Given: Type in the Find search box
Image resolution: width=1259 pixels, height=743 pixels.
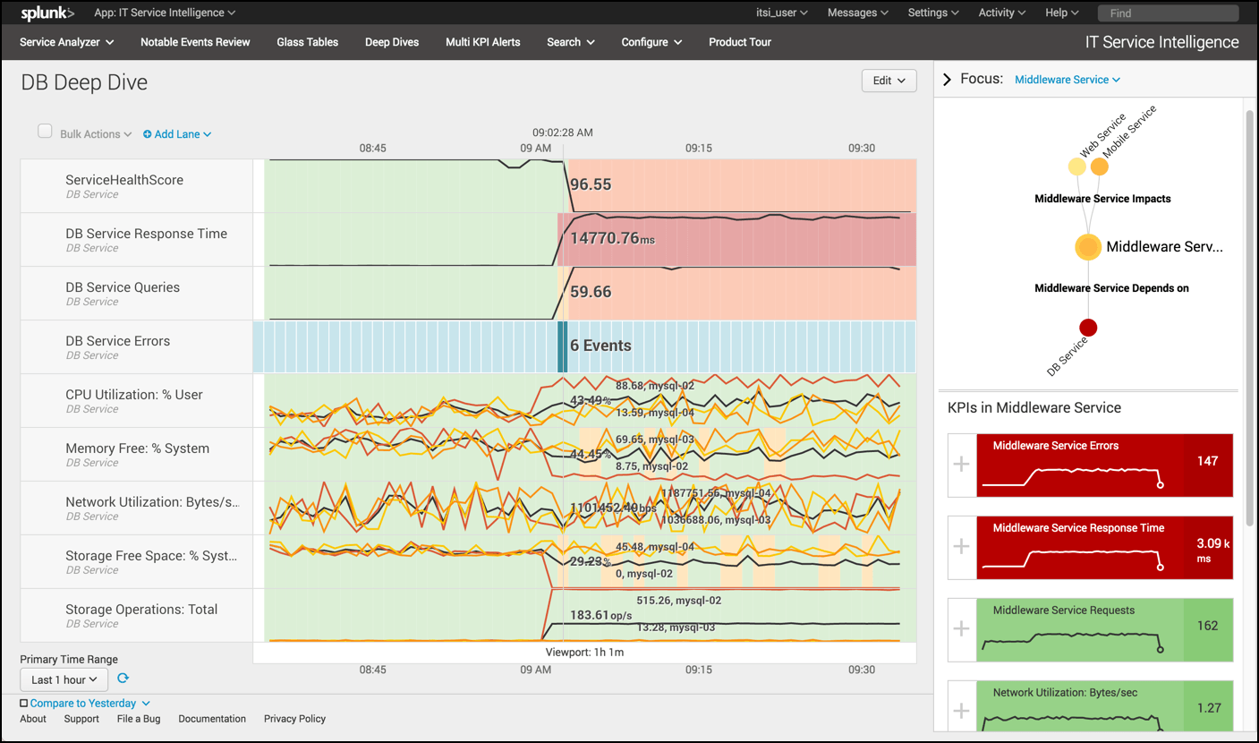Looking at the screenshot, I should click(1169, 13).
